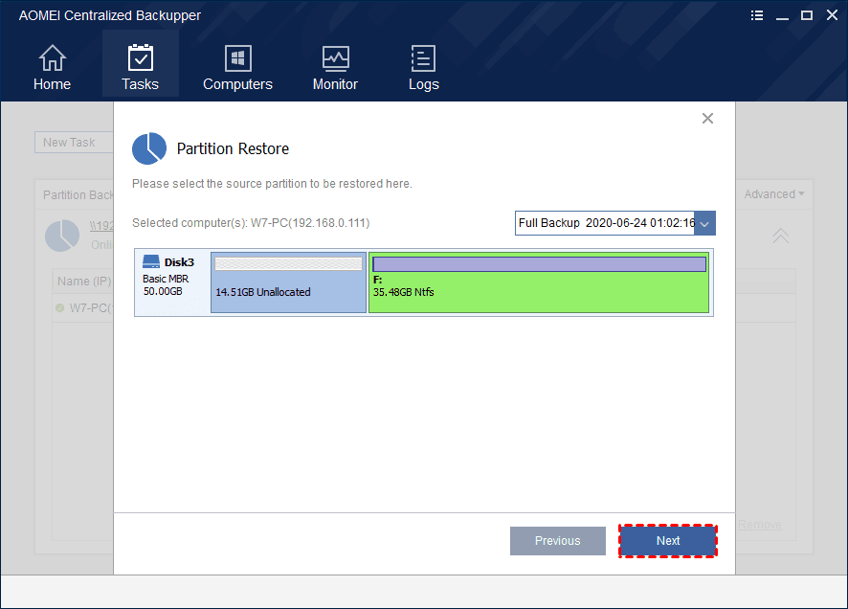
Task: Click the Previous button
Action: 558,541
